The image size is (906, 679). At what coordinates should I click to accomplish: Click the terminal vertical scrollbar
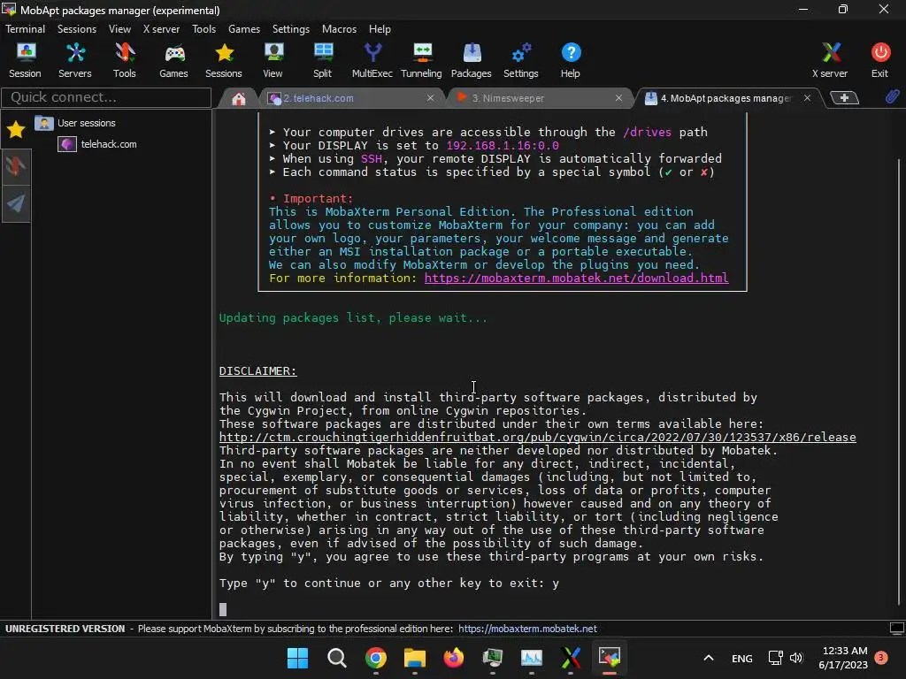(x=900, y=381)
